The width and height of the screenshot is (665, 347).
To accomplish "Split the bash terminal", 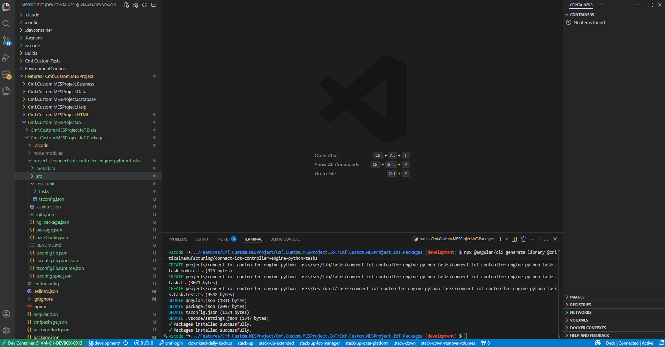I will tap(514, 239).
